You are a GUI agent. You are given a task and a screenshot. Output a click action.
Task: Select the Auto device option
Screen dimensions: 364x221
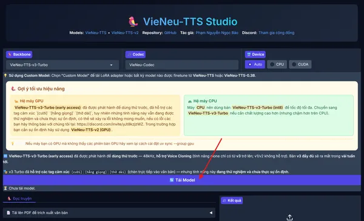[x=255, y=64]
